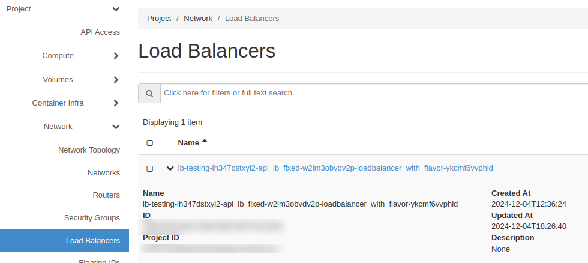Expand the Volumes sidebar menu
The height and width of the screenshot is (263, 588).
[116, 80]
